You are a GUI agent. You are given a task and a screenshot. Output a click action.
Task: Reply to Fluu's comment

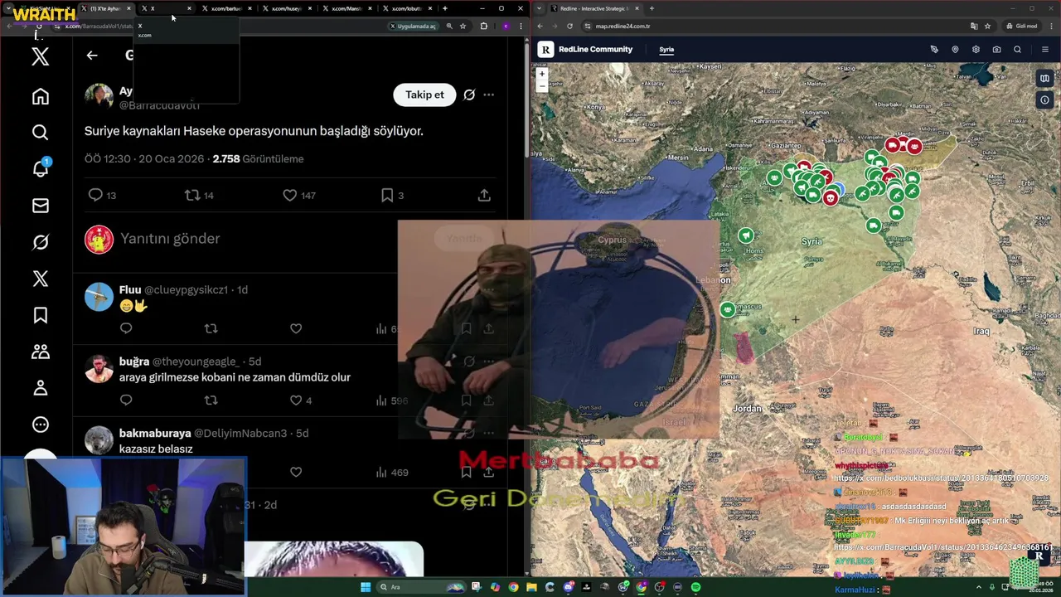(x=126, y=328)
